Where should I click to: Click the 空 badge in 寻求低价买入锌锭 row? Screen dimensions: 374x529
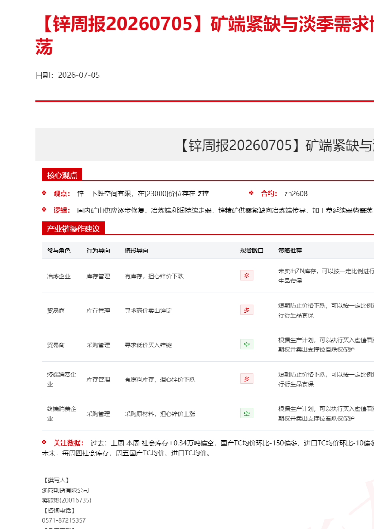246,344
